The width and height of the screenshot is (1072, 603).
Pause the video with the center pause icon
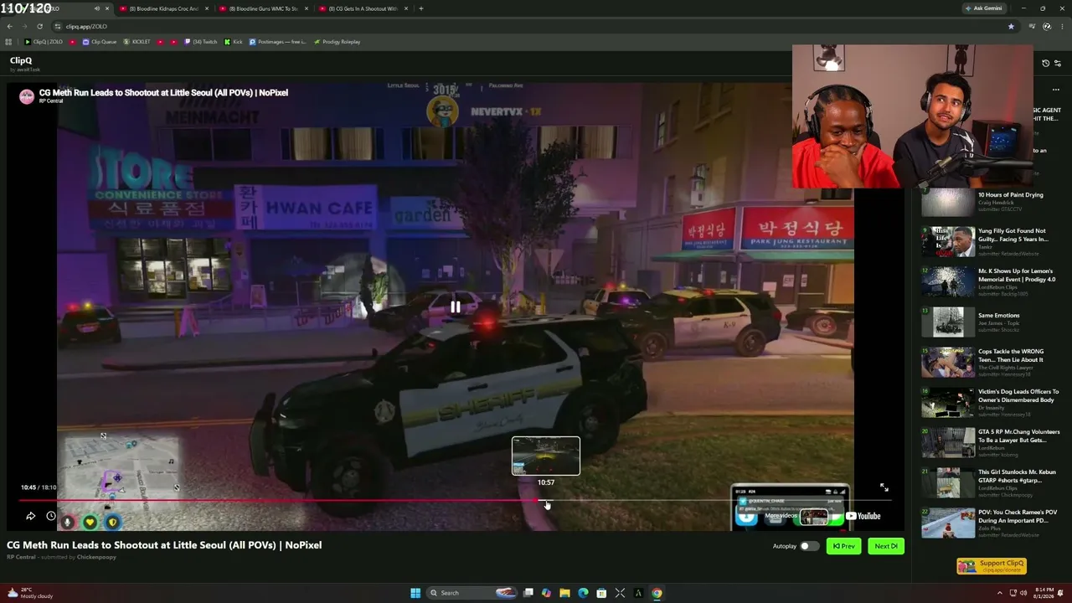455,307
